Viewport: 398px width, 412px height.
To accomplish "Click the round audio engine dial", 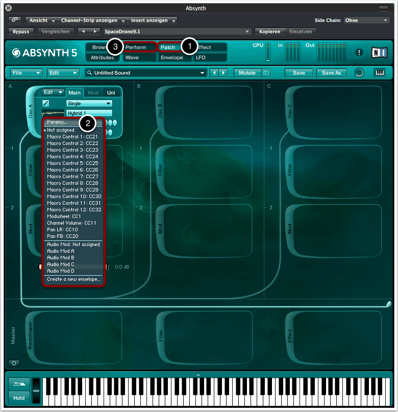I will click(x=359, y=73).
